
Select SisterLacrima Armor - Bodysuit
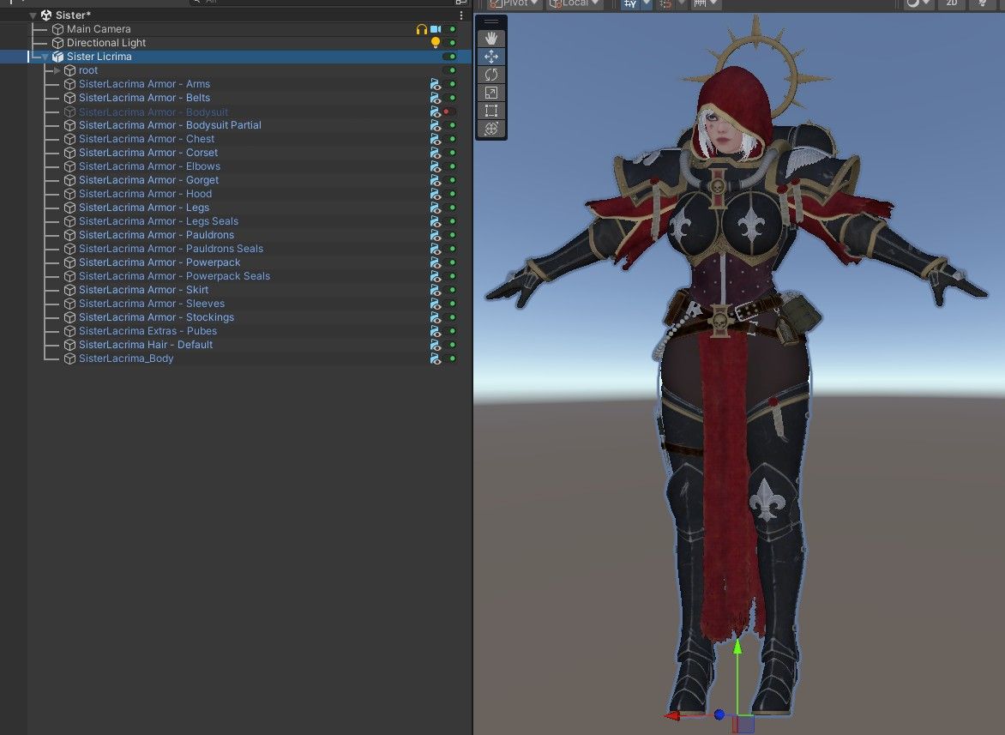click(153, 111)
